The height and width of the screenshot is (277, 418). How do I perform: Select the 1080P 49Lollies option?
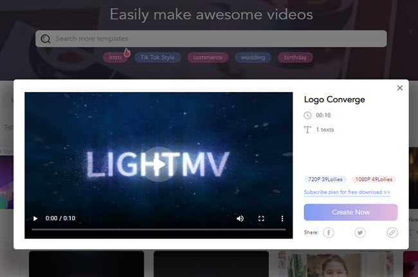374,180
